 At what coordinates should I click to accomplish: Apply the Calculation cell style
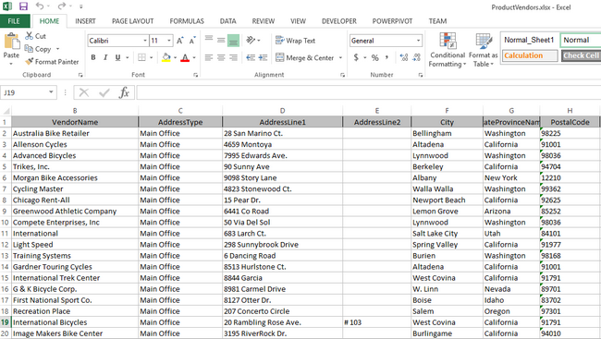coord(529,55)
